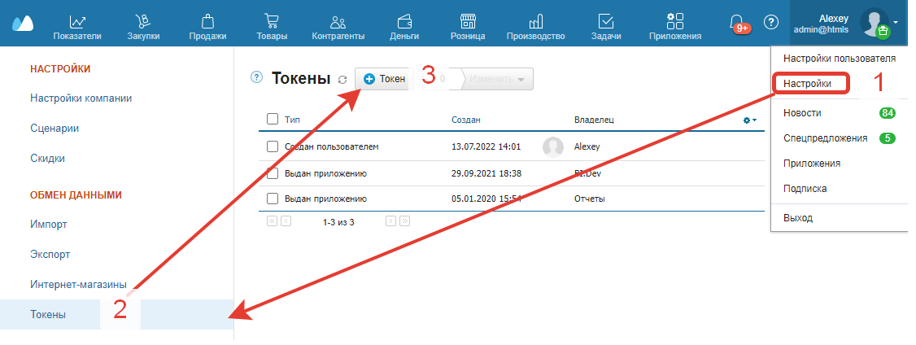Screen dimensions: 916x345
Task: Open the table column settings gear dropdown
Action: 749,120
